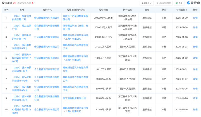Click the 执行法院 column header
The width and height of the screenshot is (201, 117).
pyautogui.click(x=127, y=10)
